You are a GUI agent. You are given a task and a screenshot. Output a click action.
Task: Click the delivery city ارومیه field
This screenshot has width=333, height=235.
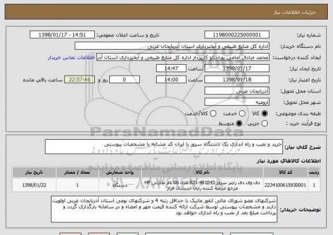[x=237, y=102]
